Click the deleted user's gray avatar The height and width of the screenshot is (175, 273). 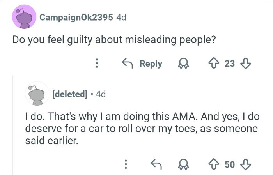pyautogui.click(x=37, y=94)
